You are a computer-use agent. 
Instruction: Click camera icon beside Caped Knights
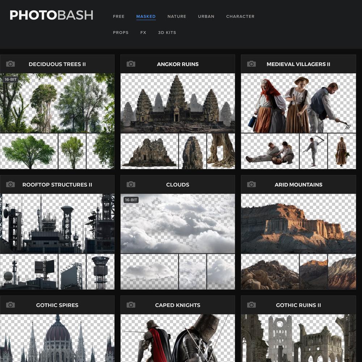pyautogui.click(x=131, y=305)
